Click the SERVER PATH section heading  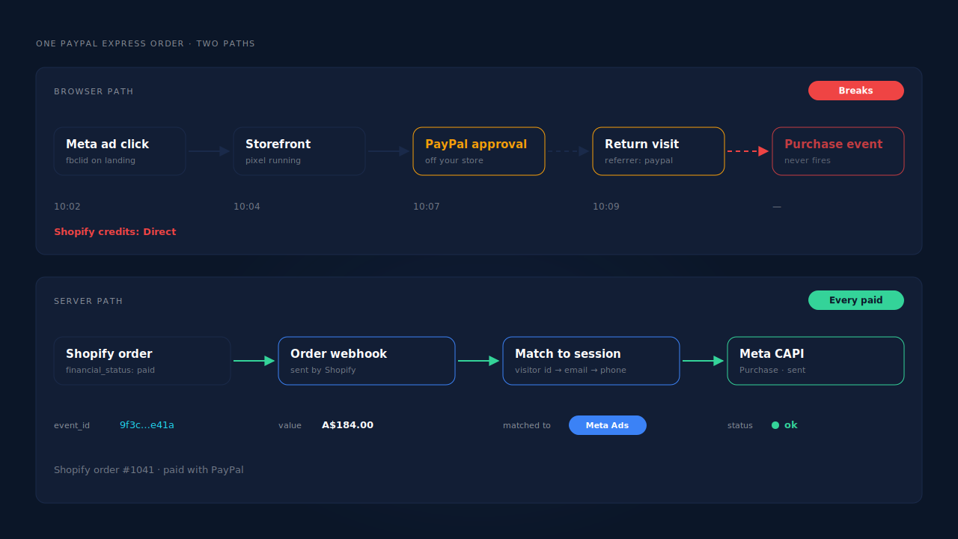pyautogui.click(x=88, y=301)
